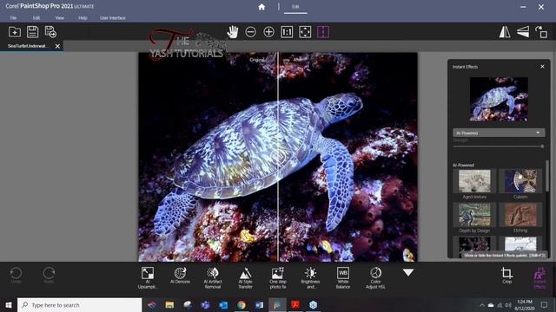
Task: Open Adobe Acrobat from the taskbar
Action: click(x=295, y=305)
